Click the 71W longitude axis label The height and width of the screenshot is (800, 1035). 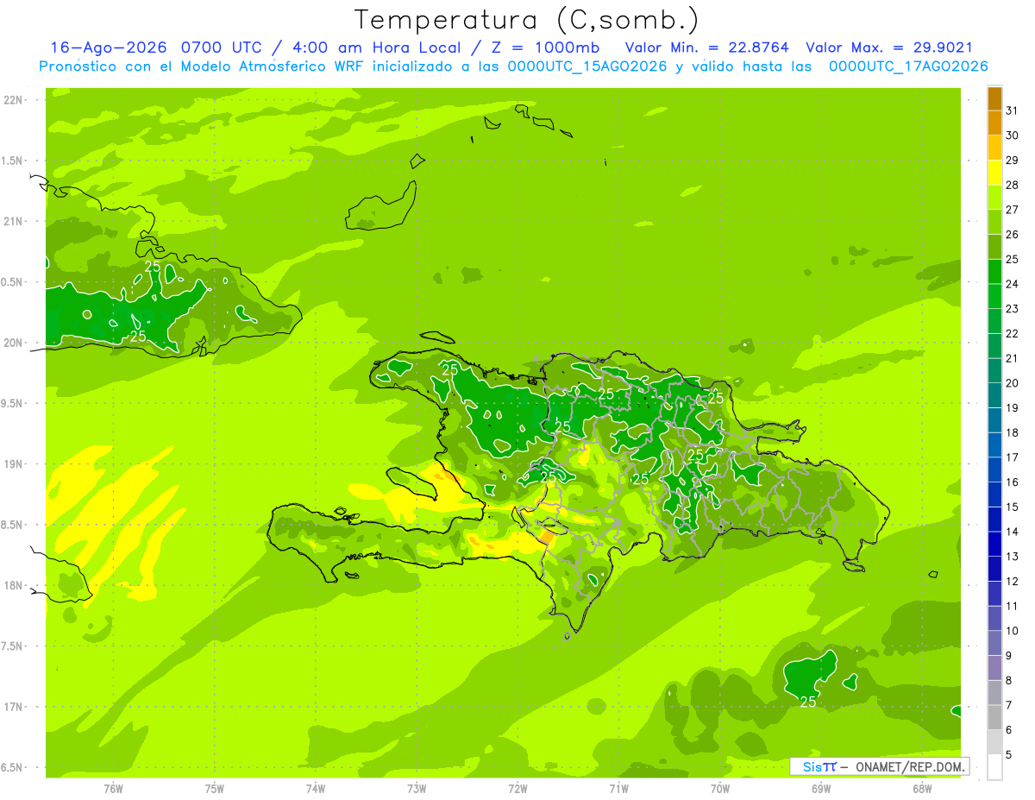[618, 789]
